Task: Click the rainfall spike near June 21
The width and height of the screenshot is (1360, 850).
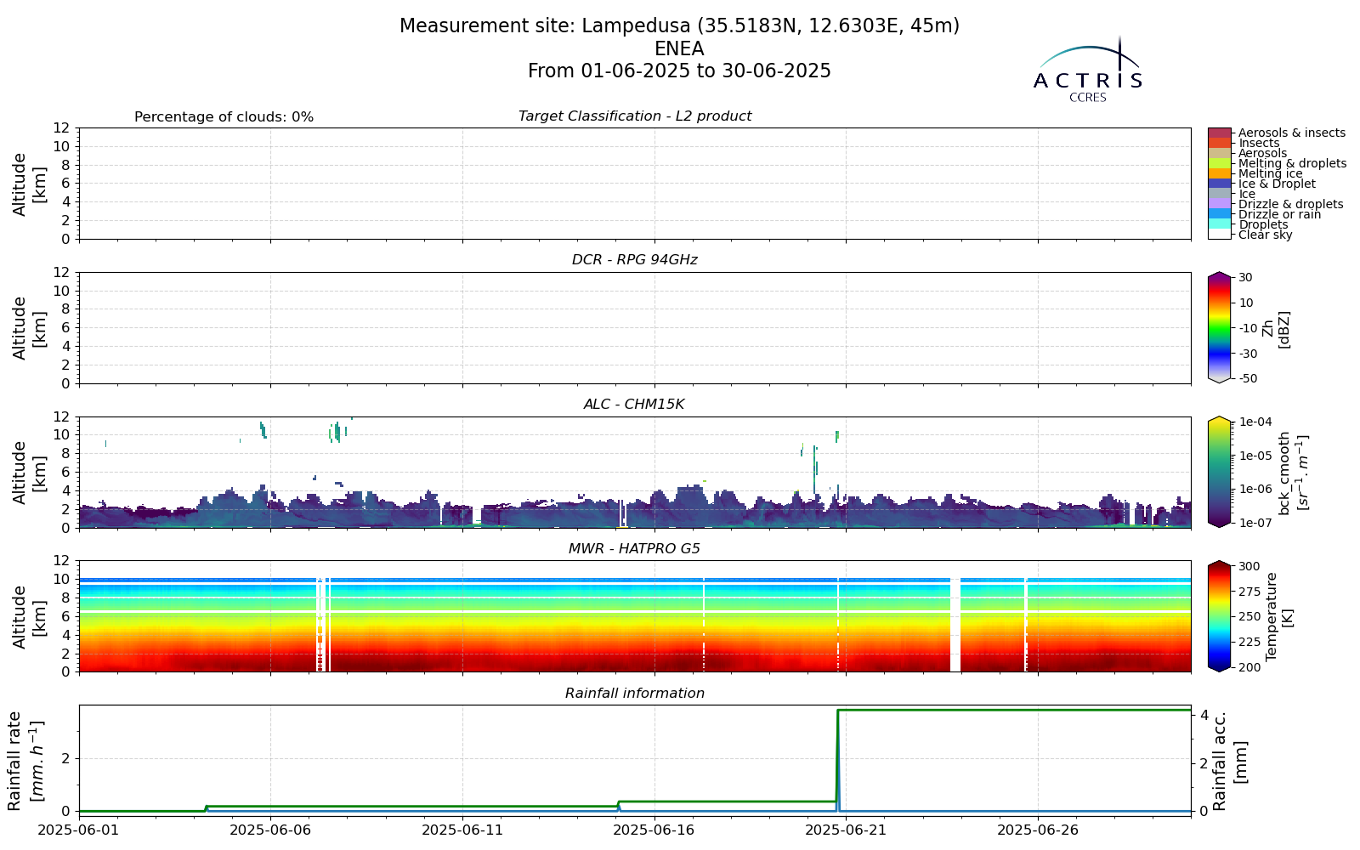Action: (838, 759)
